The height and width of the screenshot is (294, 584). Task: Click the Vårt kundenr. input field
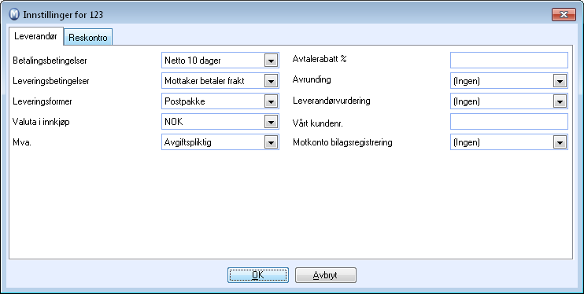point(509,122)
